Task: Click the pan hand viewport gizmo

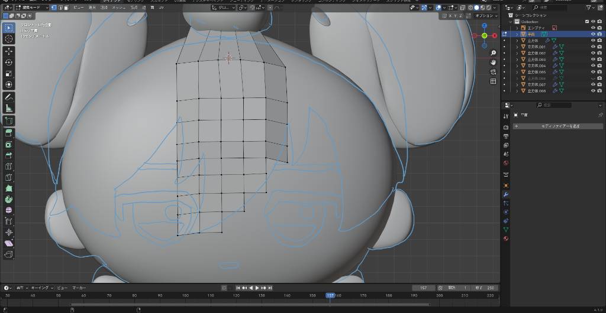Action: tap(494, 61)
